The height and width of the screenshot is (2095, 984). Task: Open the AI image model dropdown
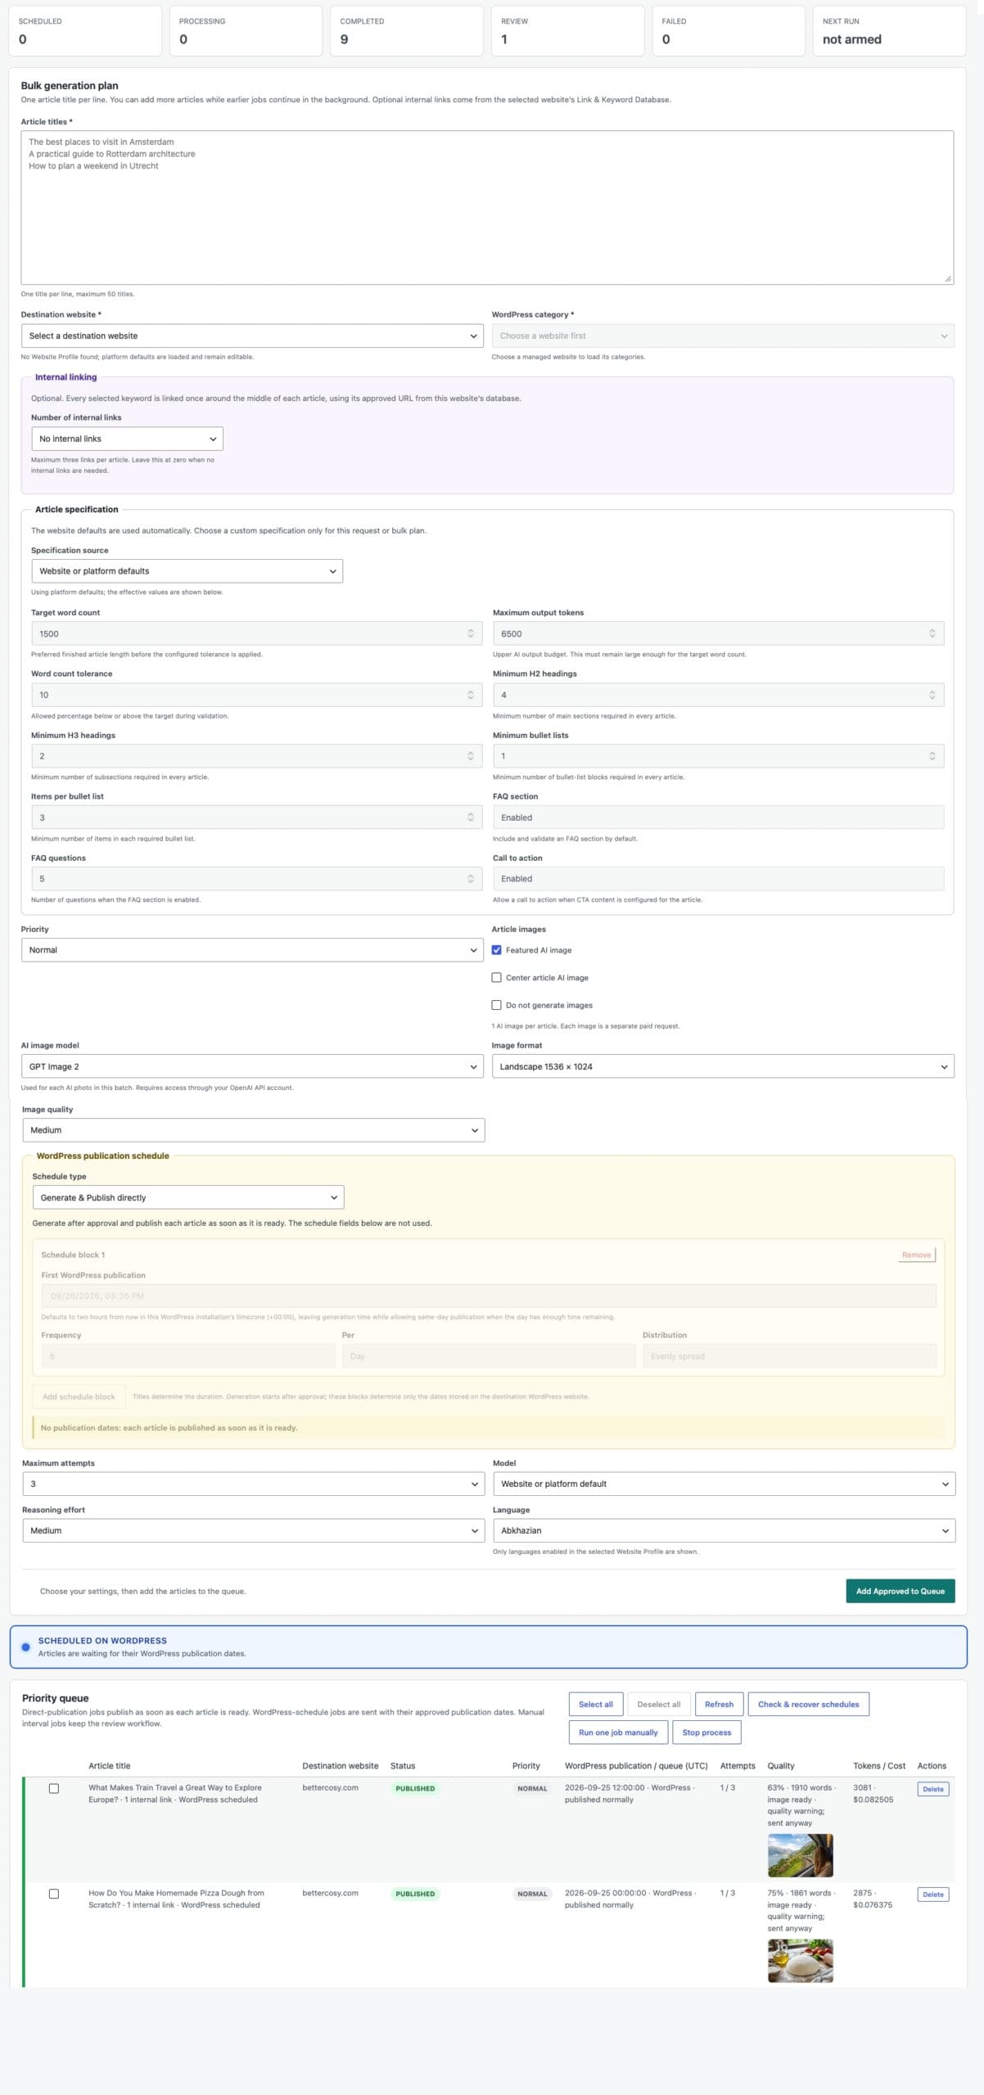coord(252,1066)
